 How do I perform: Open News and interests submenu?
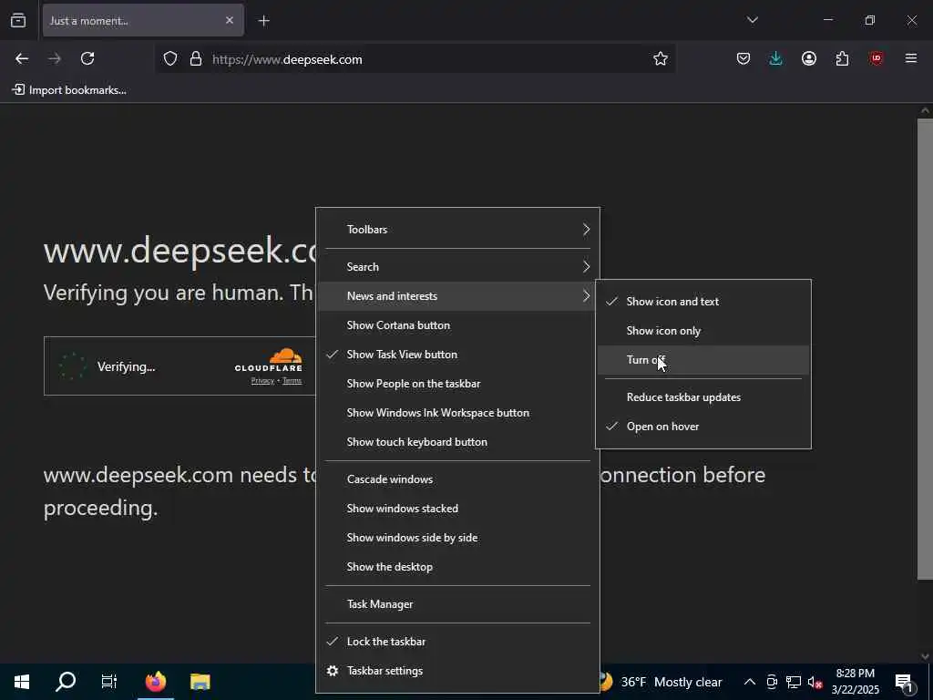click(457, 296)
